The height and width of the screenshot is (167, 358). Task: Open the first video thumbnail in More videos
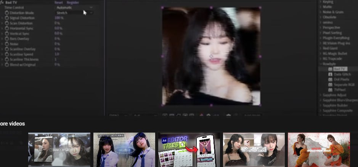click(59, 150)
